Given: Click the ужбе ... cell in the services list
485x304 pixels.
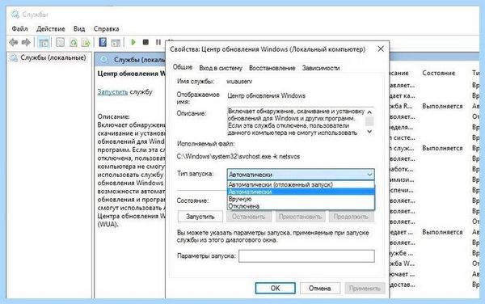Looking at the screenshot, I should click(402, 253).
